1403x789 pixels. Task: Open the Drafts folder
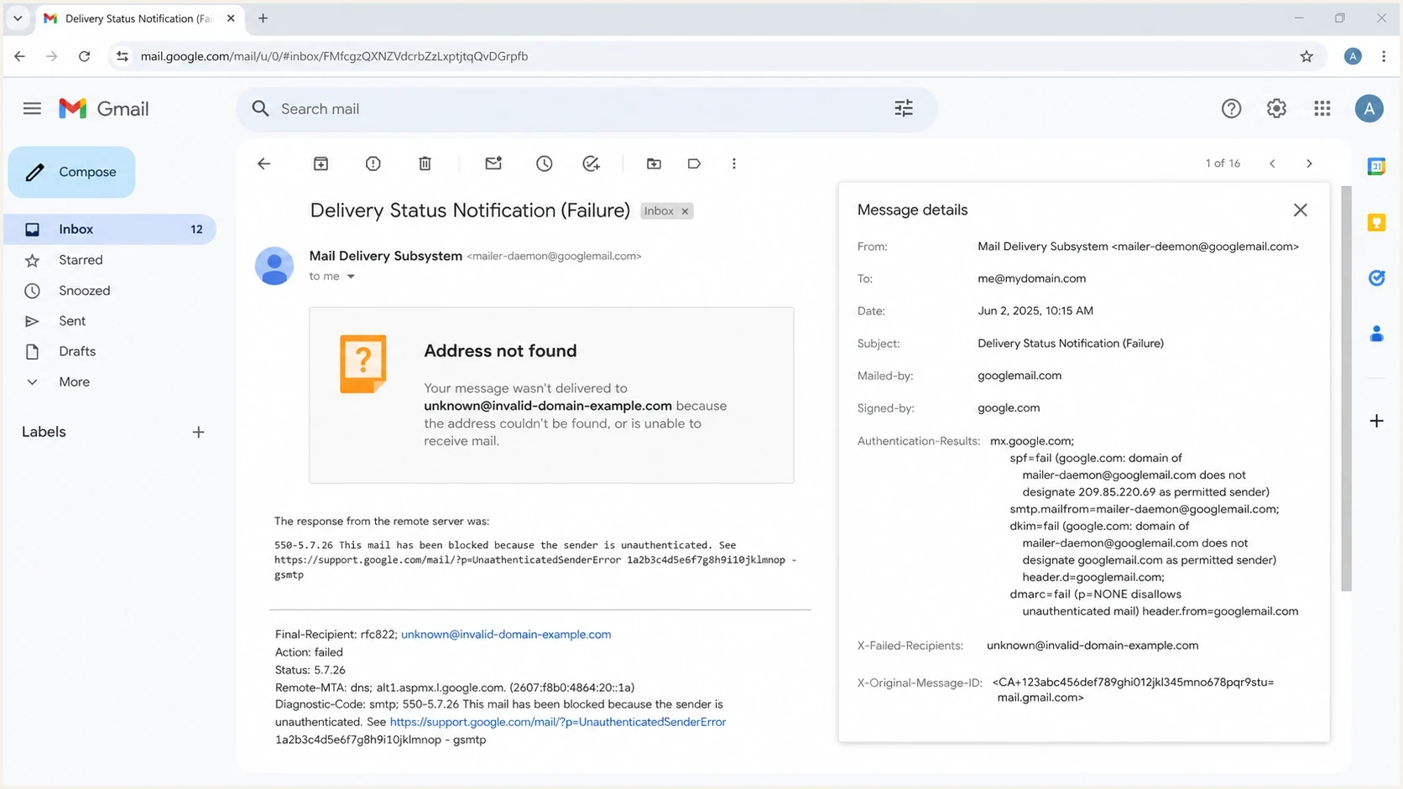tap(110, 351)
